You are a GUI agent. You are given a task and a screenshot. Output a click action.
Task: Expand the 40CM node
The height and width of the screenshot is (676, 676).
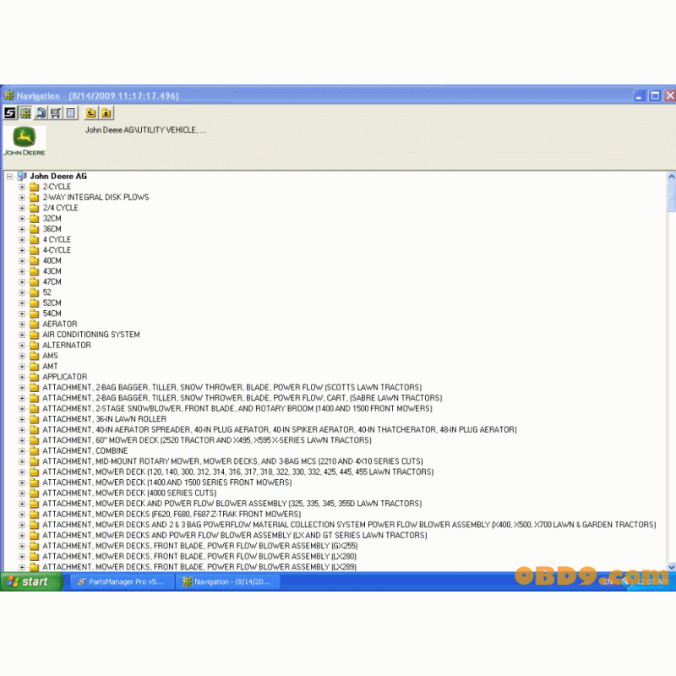(x=22, y=261)
